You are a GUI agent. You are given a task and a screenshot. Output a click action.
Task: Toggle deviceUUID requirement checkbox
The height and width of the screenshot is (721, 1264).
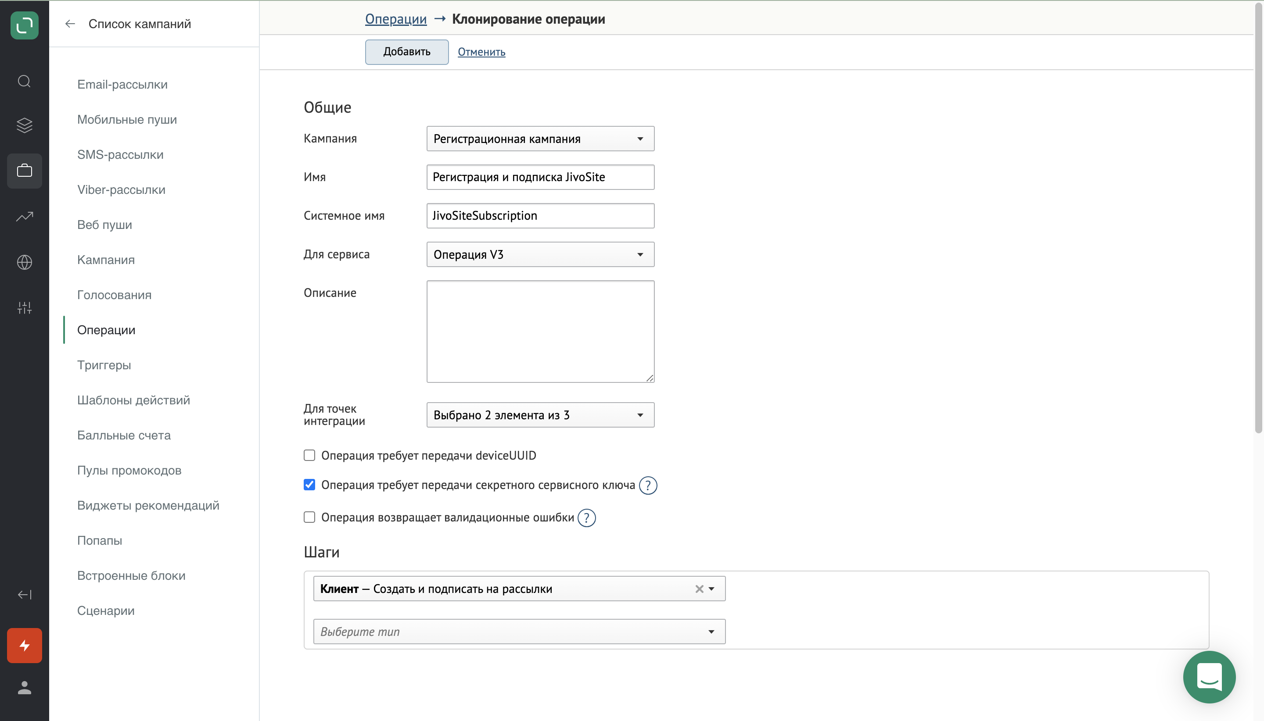click(x=309, y=455)
